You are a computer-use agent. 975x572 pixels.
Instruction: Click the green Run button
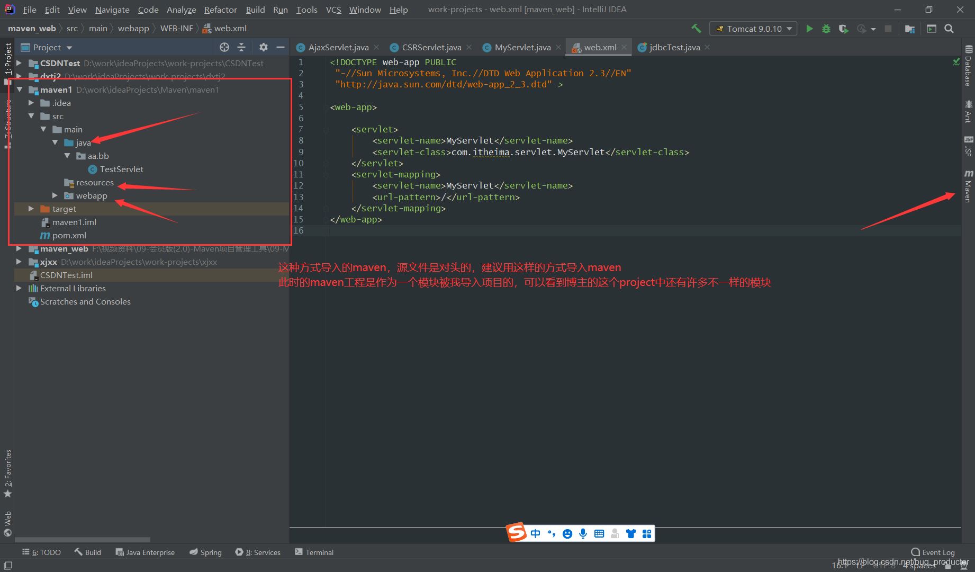pos(809,29)
